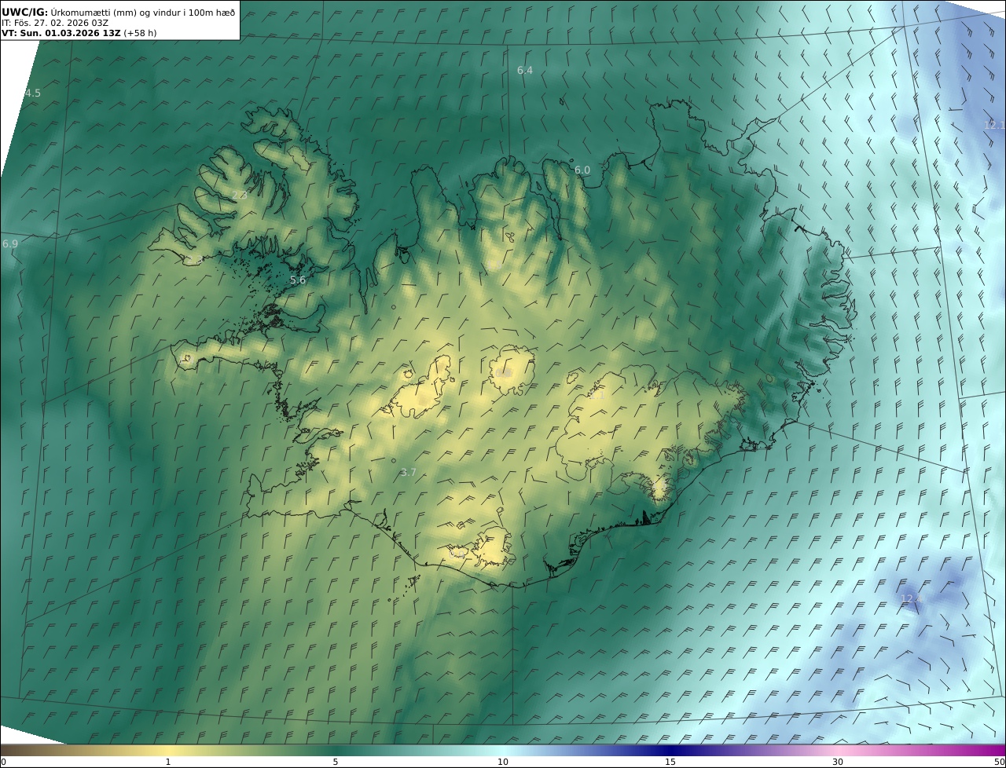Select the initial time line 'IT: Fös. 27. 02. 2026 03Z'
The width and height of the screenshot is (1006, 768).
(x=55, y=23)
